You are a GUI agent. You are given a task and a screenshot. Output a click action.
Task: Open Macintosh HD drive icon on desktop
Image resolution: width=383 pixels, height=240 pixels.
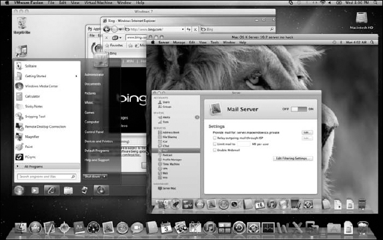coord(362,21)
